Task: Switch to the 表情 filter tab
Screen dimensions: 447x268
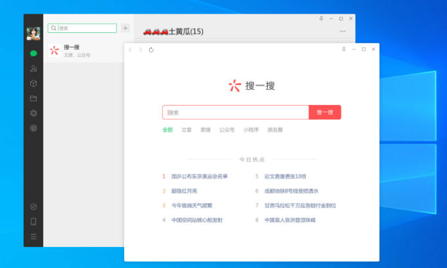Action: pyautogui.click(x=205, y=130)
